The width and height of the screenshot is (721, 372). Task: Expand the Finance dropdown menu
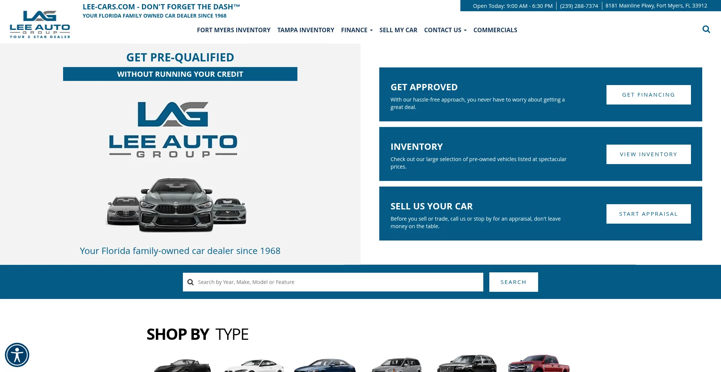[357, 30]
